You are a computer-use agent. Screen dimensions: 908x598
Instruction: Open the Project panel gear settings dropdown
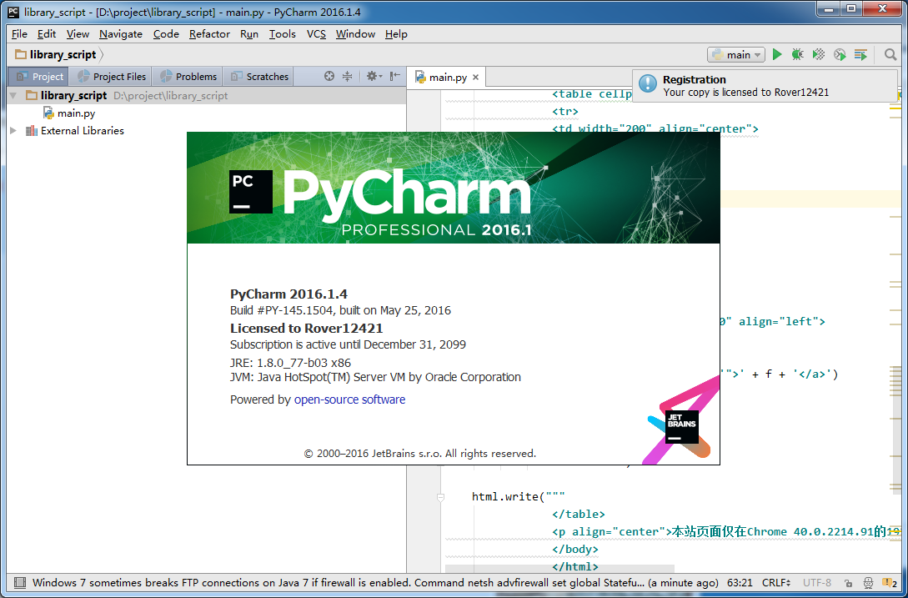coord(374,76)
